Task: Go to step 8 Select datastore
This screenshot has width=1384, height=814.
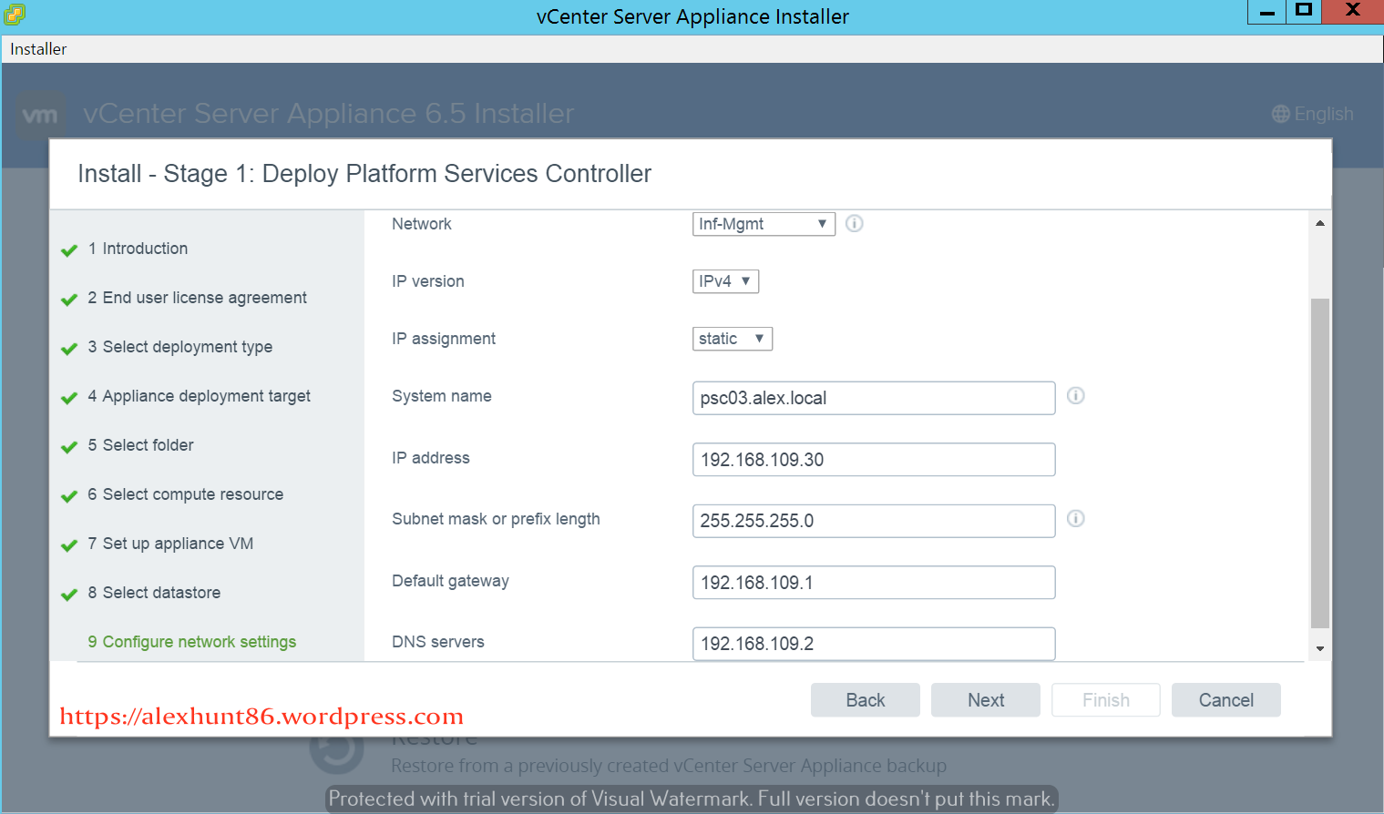Action: tap(154, 593)
